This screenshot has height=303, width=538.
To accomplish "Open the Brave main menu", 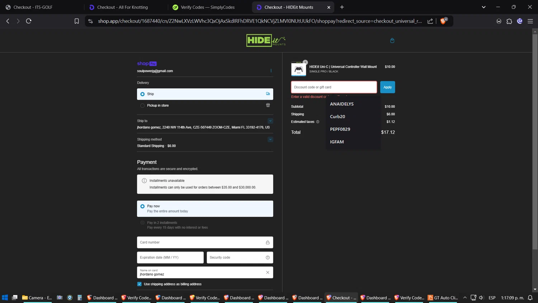I will (x=530, y=21).
